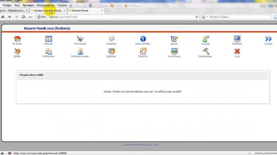
Task: Open the Şərhlər comments icon
Action: (174, 39)
